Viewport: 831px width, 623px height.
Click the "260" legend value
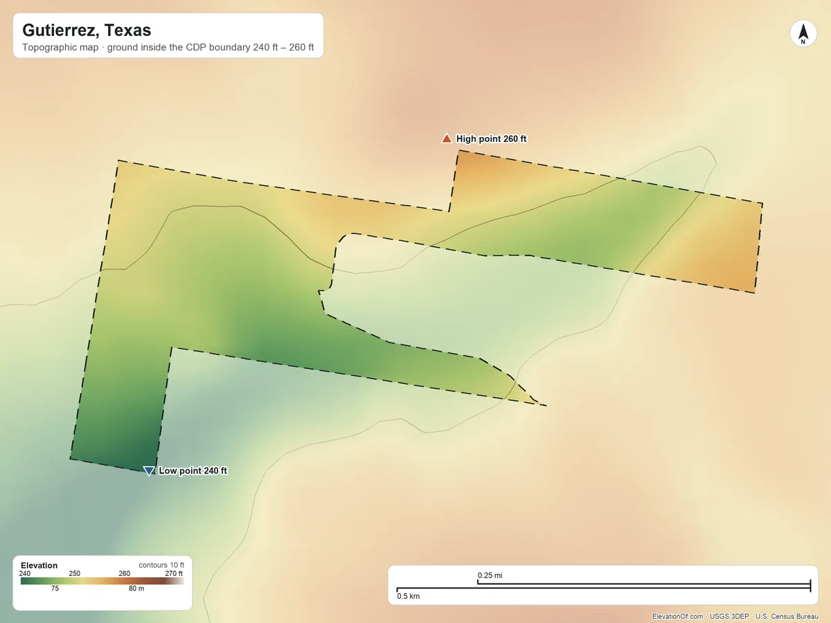[x=125, y=573]
